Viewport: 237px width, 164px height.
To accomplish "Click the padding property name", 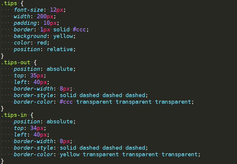I will pos(25,23).
